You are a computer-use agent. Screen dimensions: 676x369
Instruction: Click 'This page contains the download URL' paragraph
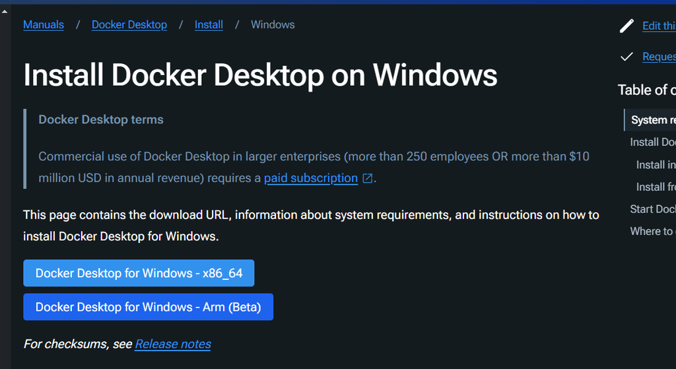coord(311,226)
